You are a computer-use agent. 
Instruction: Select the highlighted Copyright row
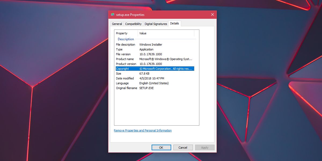[155, 69]
